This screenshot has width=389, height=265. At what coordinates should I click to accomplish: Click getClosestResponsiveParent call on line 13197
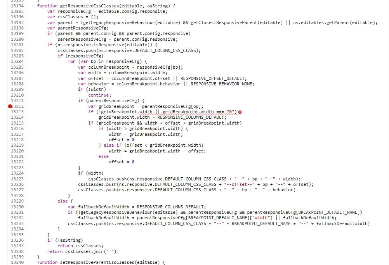click(x=237, y=23)
